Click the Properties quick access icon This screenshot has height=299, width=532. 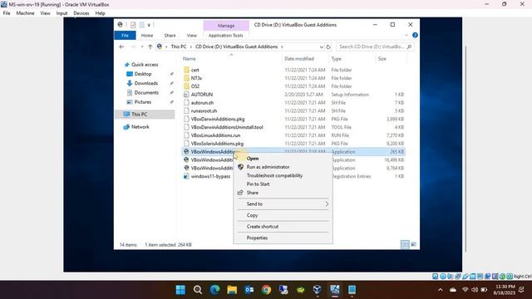(133, 25)
